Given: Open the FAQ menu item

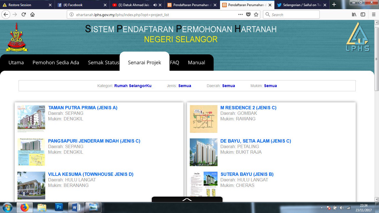Looking at the screenshot, I should [175, 63].
